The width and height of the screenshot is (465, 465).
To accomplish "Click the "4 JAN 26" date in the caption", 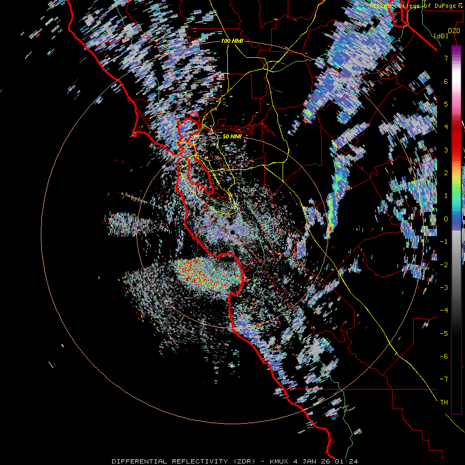I will pos(312,461).
